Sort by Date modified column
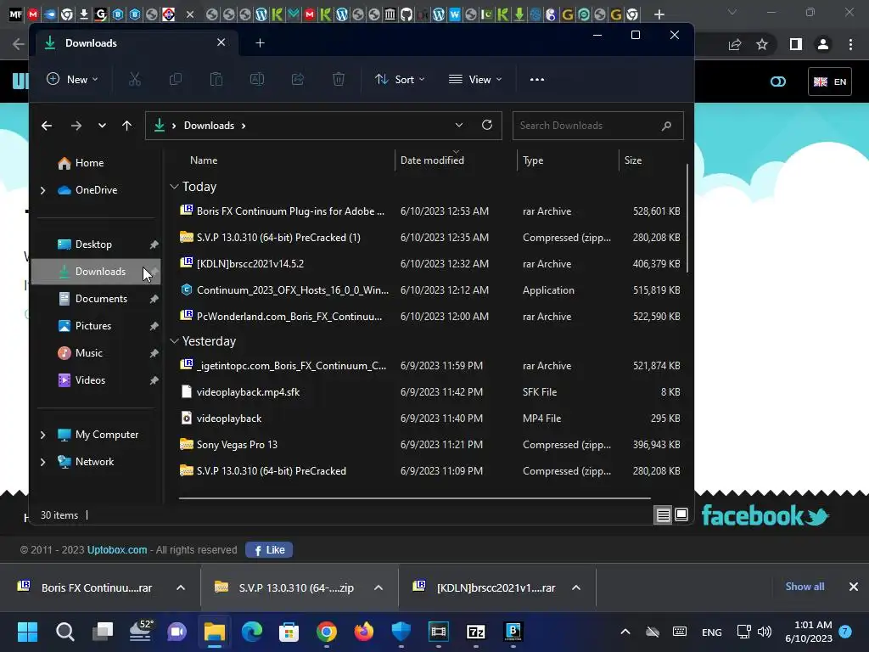 [x=432, y=160]
